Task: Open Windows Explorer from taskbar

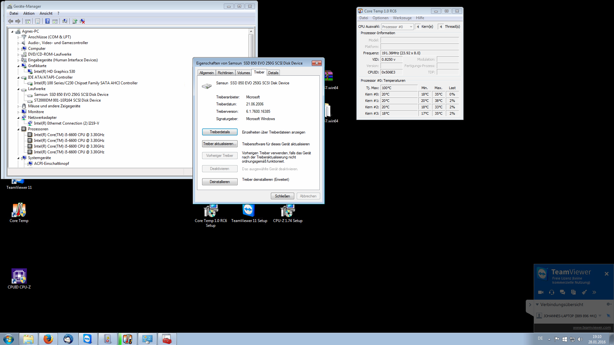Action: pyautogui.click(x=28, y=339)
